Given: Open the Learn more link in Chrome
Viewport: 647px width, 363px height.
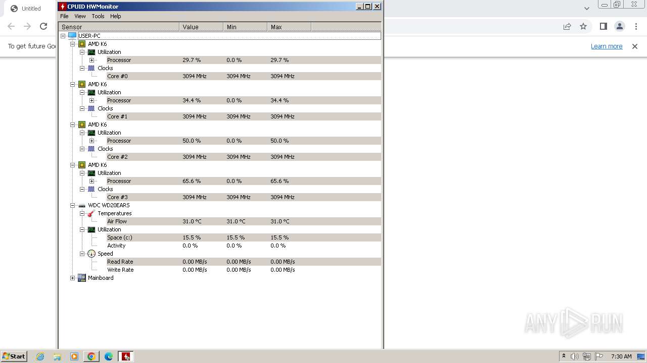Looking at the screenshot, I should tap(607, 46).
